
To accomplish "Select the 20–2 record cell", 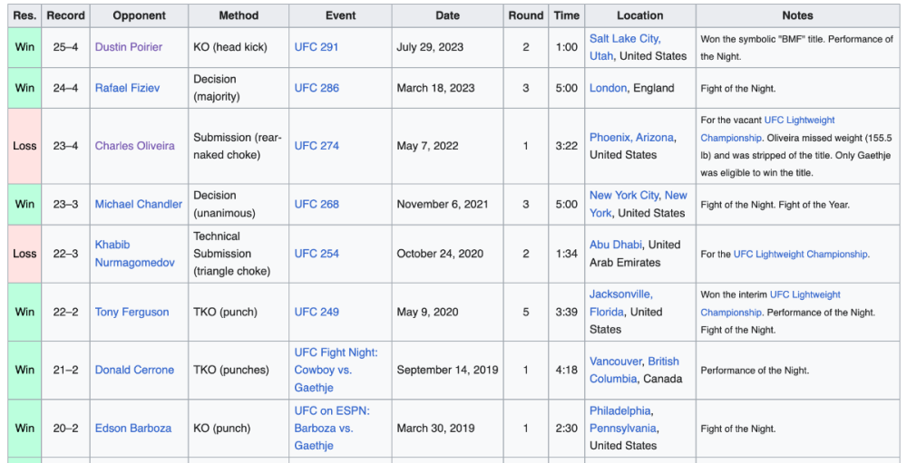I will coord(66,429).
